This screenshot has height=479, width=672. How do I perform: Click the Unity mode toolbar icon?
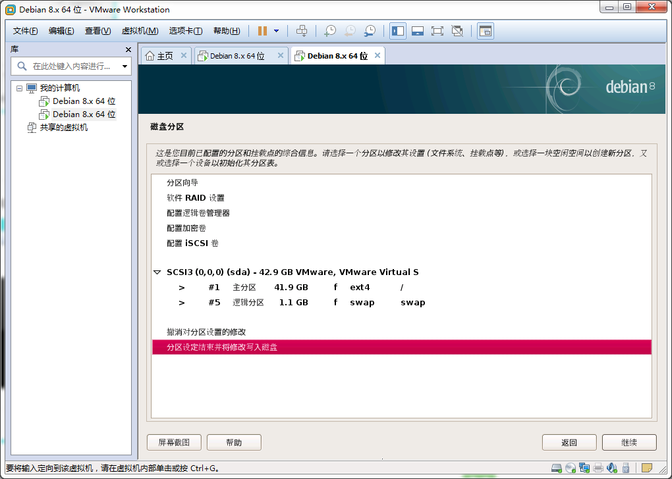coord(457,31)
